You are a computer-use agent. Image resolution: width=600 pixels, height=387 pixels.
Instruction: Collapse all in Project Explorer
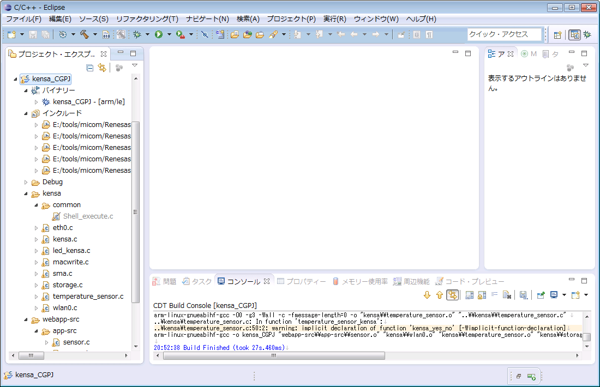[90, 68]
